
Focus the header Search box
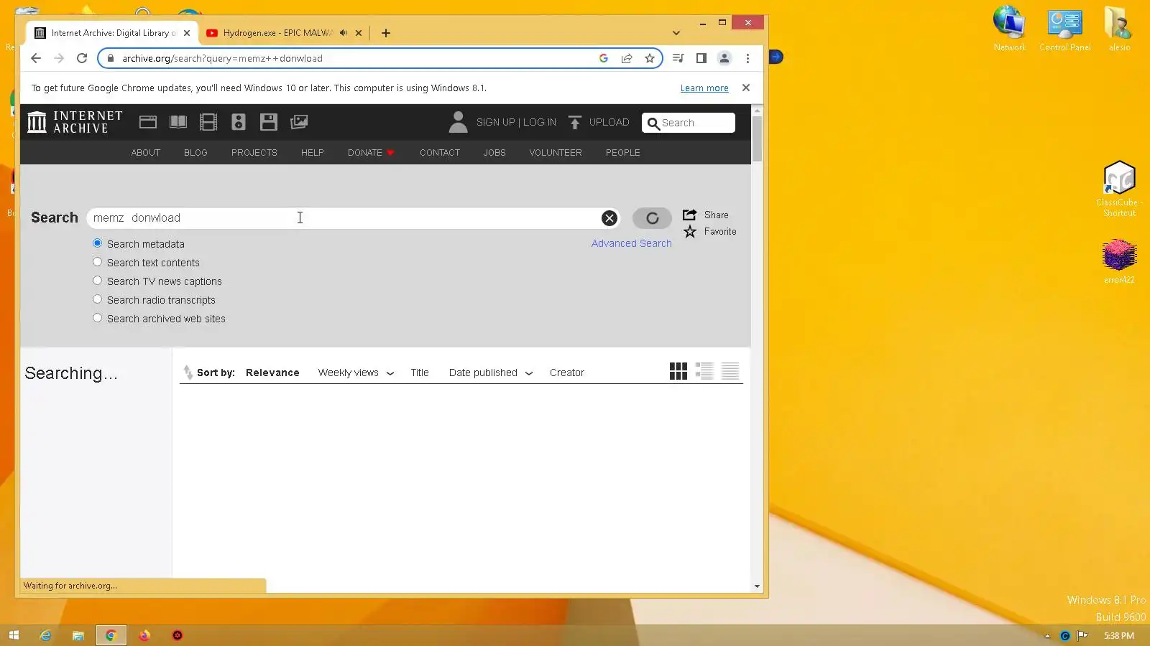click(689, 123)
